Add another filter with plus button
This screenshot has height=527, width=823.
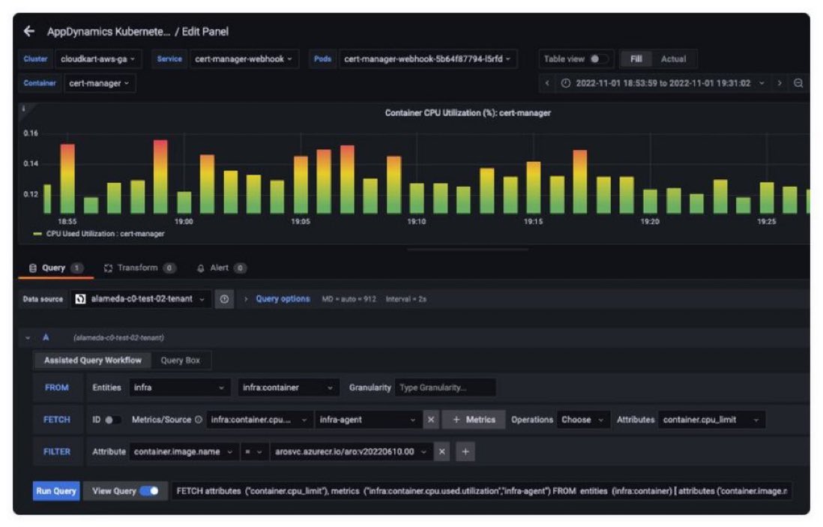(x=465, y=451)
